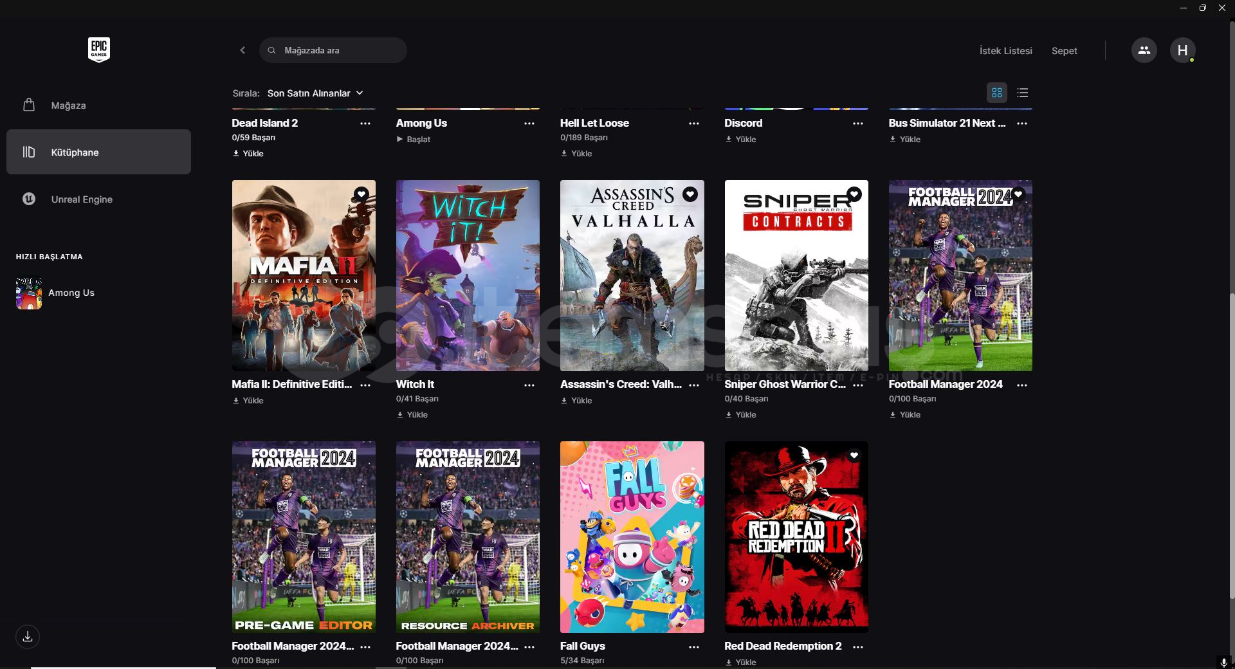
Task: Click Yükle under Discord
Action: click(x=740, y=139)
